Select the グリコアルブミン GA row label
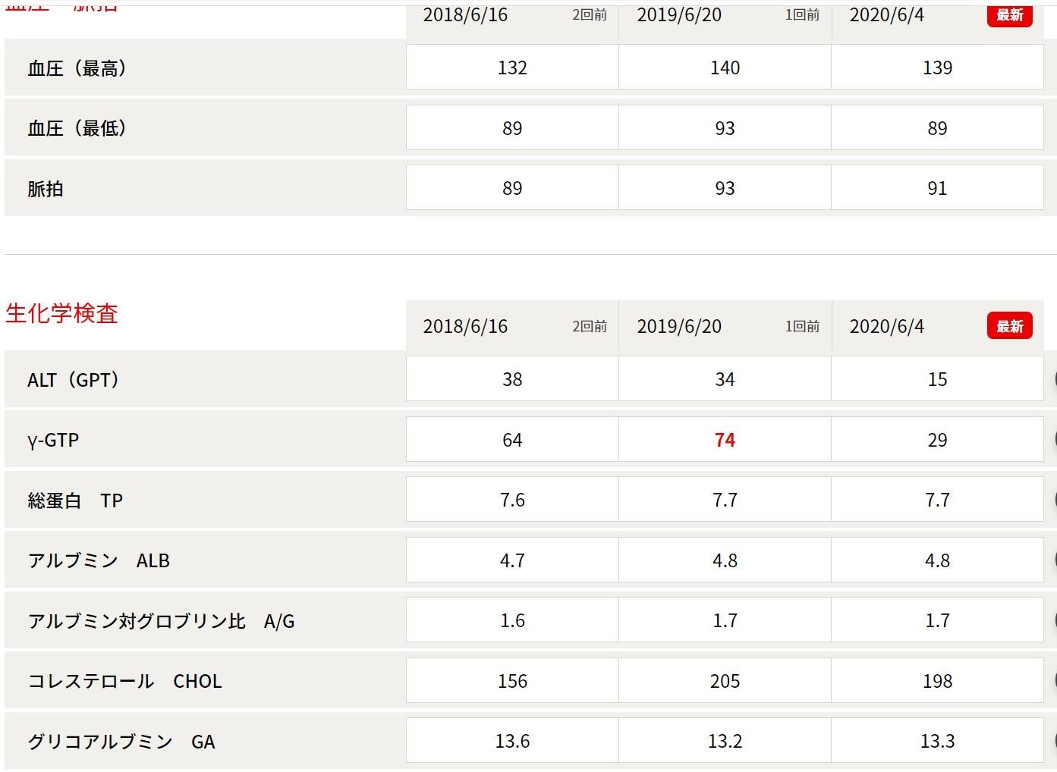The width and height of the screenshot is (1057, 772). pos(121,742)
